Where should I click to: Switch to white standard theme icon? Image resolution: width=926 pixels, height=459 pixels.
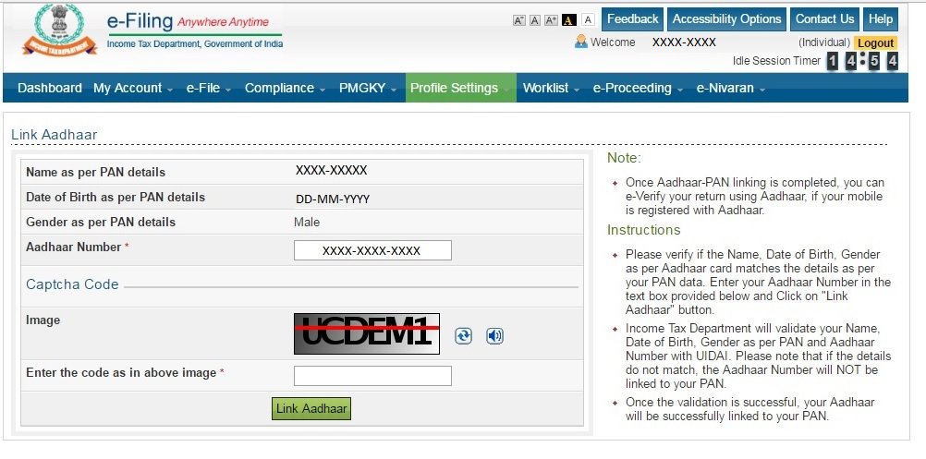[587, 20]
